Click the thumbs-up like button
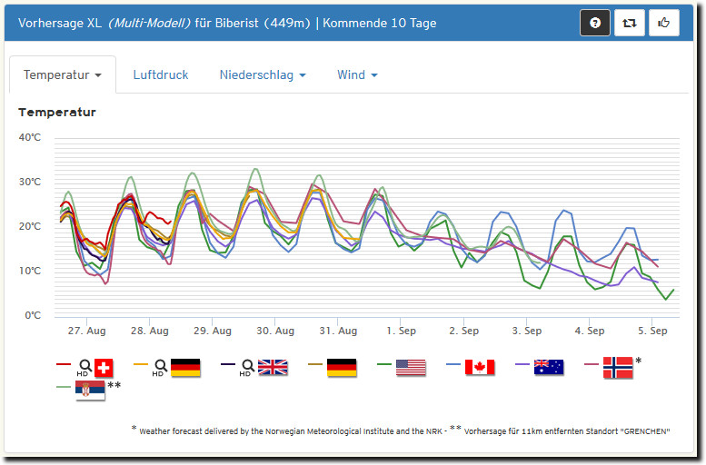 (x=663, y=23)
